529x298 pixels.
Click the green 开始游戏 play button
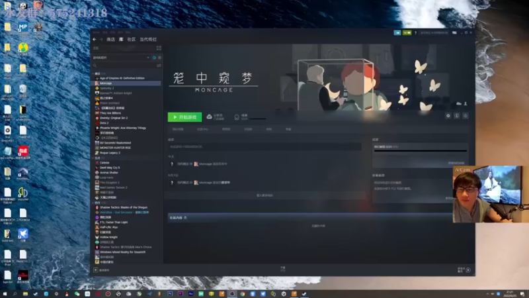[185, 117]
